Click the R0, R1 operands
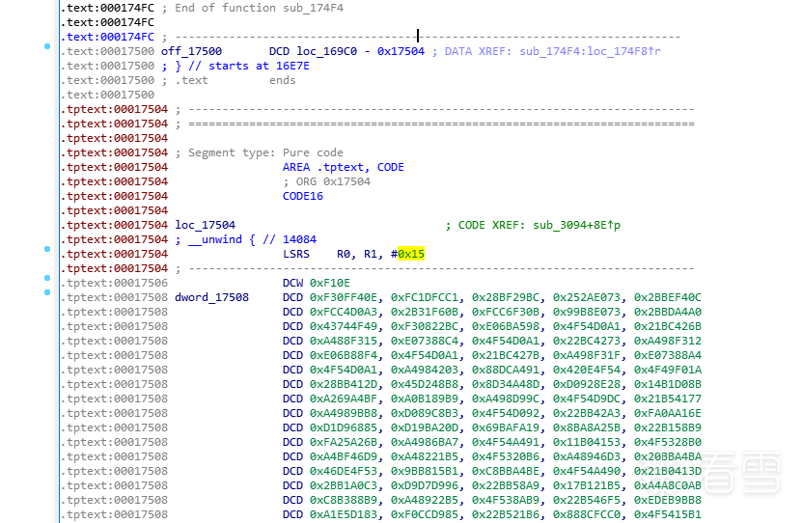This screenshot has height=523, width=802. [357, 254]
